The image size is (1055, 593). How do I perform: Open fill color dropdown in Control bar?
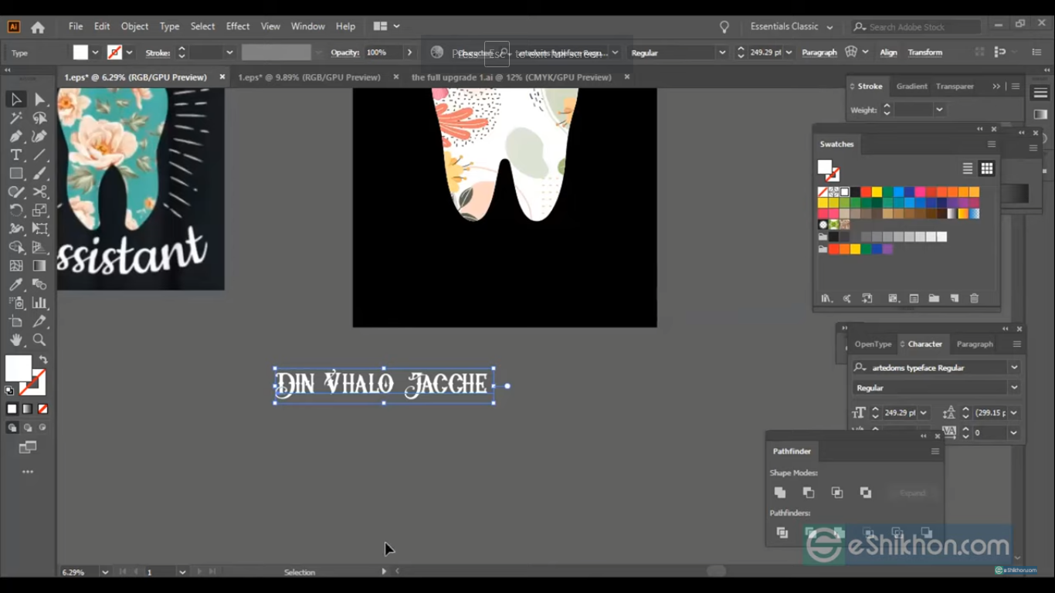click(x=95, y=53)
